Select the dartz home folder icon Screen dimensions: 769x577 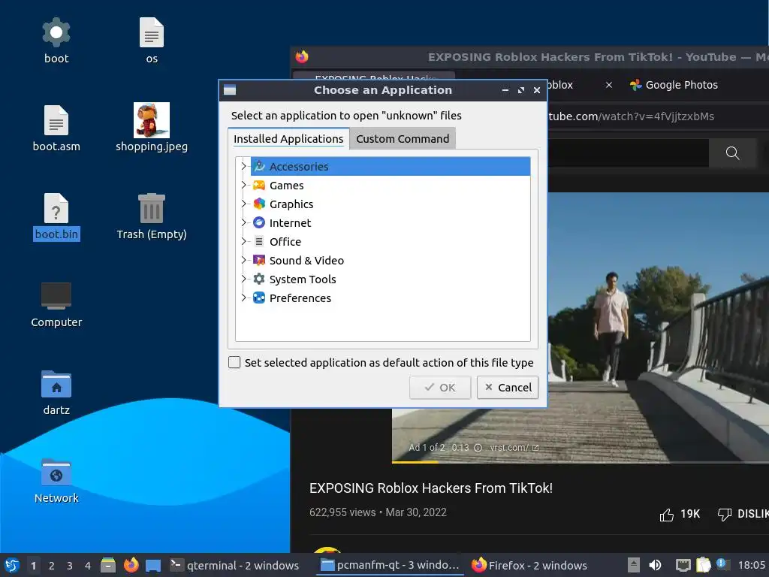pos(56,384)
